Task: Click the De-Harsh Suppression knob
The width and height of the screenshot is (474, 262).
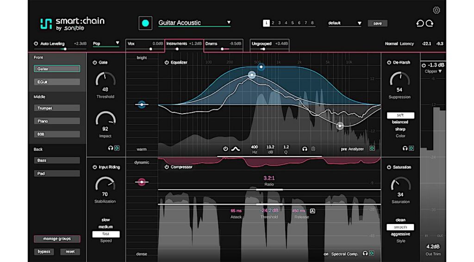Action: click(399, 80)
